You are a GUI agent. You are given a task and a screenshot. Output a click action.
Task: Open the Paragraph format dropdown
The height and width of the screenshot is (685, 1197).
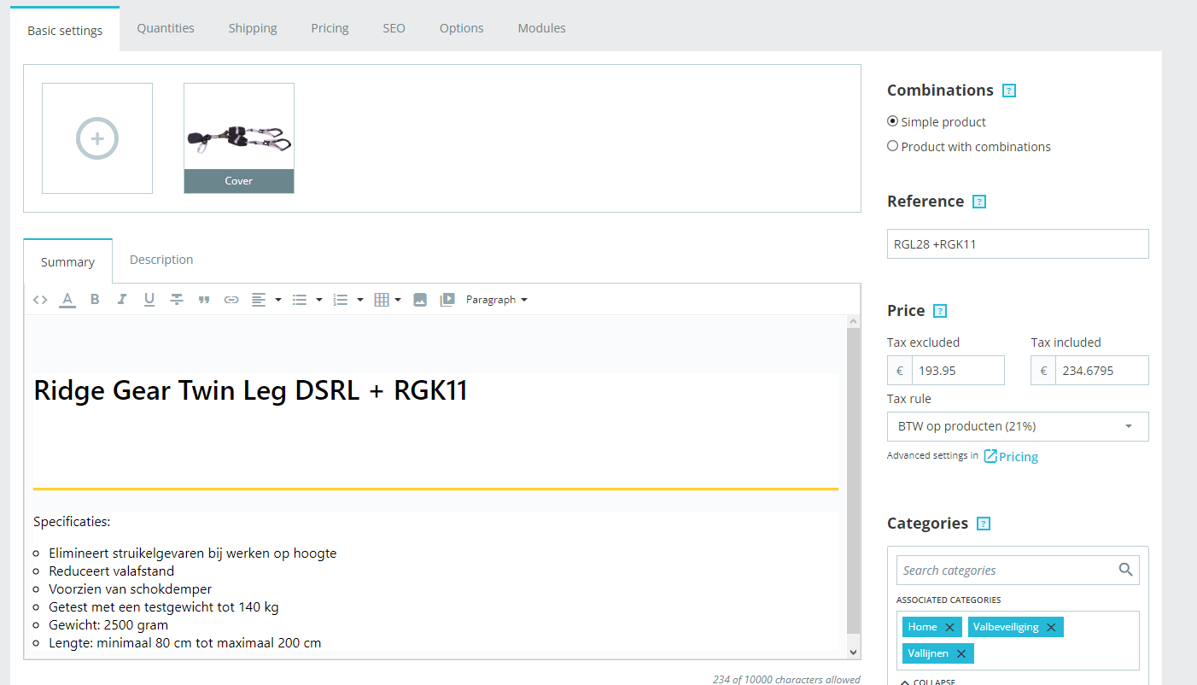tap(497, 300)
